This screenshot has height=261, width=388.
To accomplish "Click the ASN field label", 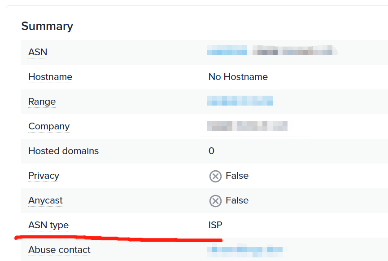I will [x=38, y=52].
